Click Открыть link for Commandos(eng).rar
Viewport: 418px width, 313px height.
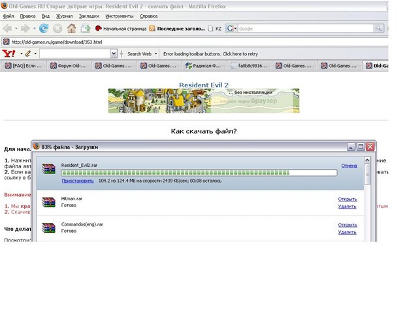click(x=347, y=225)
